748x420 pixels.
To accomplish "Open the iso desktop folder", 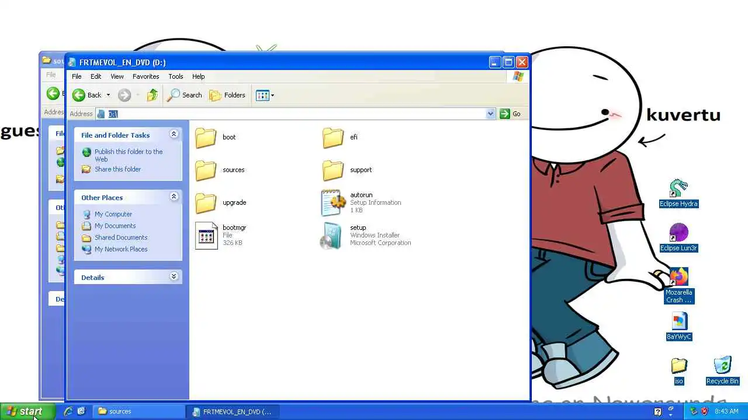I will (678, 371).
